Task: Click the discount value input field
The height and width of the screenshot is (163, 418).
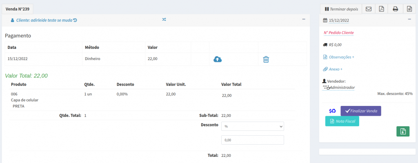Action: [252, 140]
